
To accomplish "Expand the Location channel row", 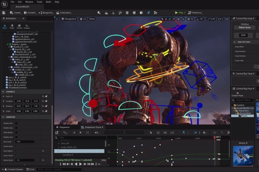I will tap(3, 101).
